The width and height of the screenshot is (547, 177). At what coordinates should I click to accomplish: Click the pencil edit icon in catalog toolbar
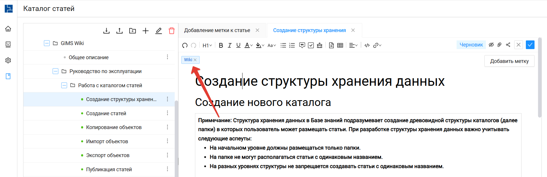pyautogui.click(x=158, y=31)
